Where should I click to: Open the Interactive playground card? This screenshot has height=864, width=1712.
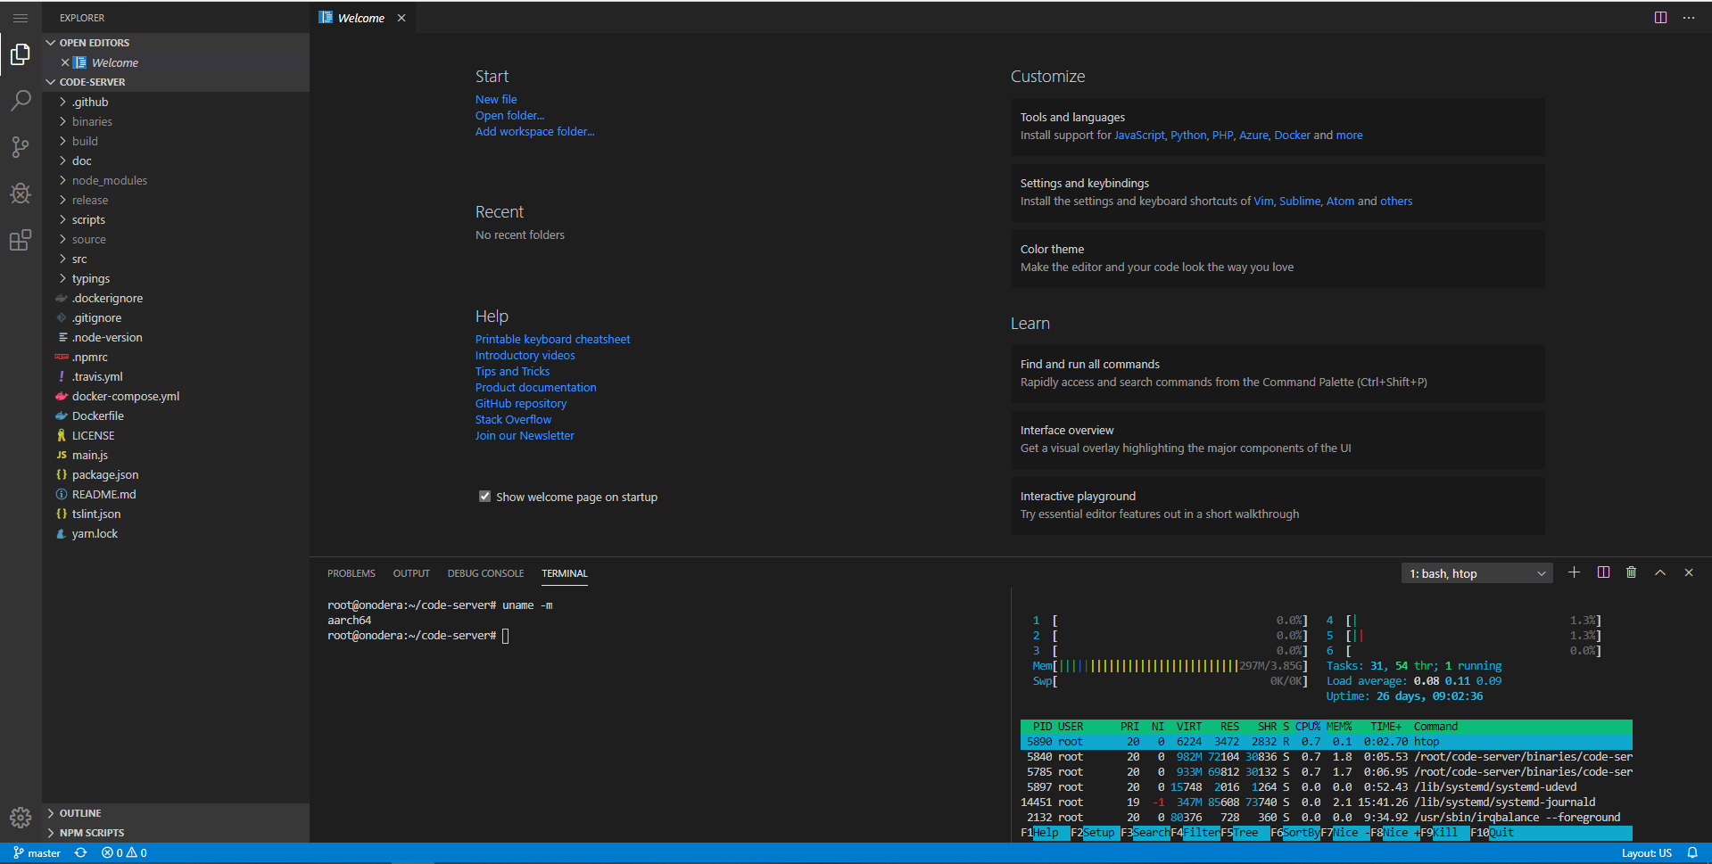(x=1278, y=506)
